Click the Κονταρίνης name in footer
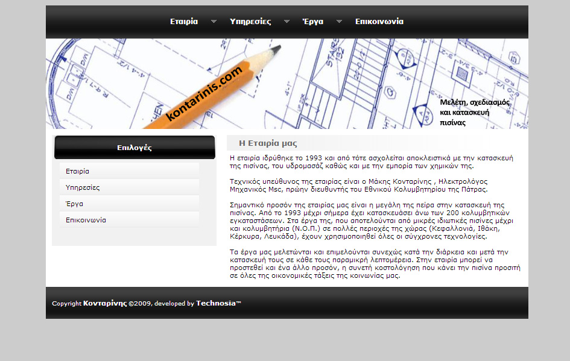 click(x=105, y=303)
